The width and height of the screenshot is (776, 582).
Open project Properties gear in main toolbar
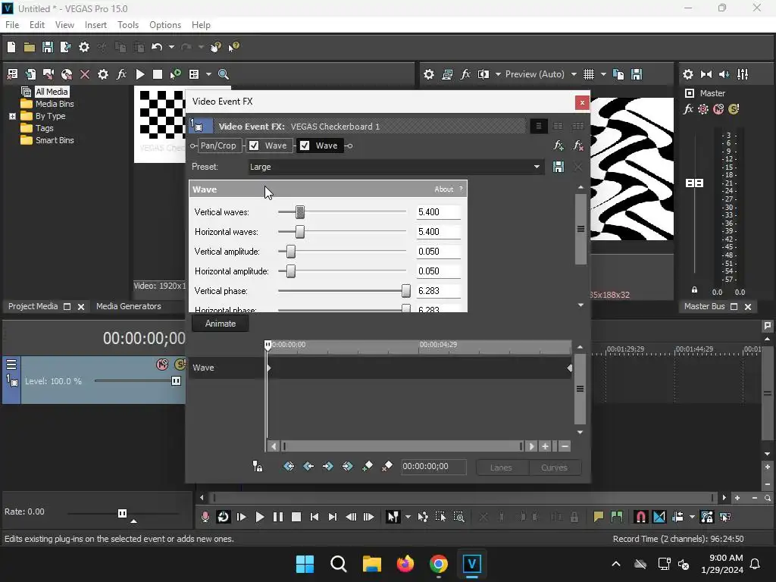tap(84, 47)
